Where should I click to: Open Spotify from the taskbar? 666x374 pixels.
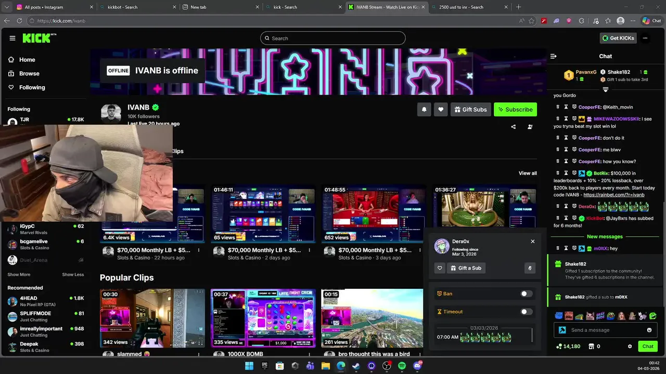[402, 366]
